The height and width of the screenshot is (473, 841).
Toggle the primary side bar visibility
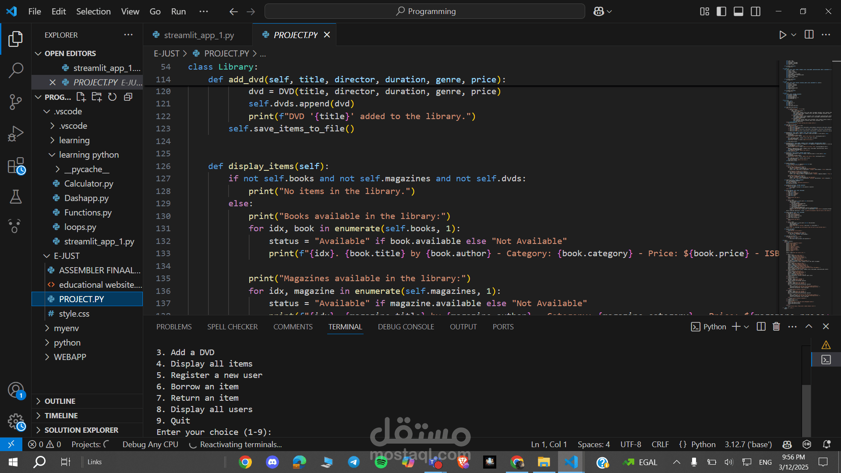pos(721,11)
